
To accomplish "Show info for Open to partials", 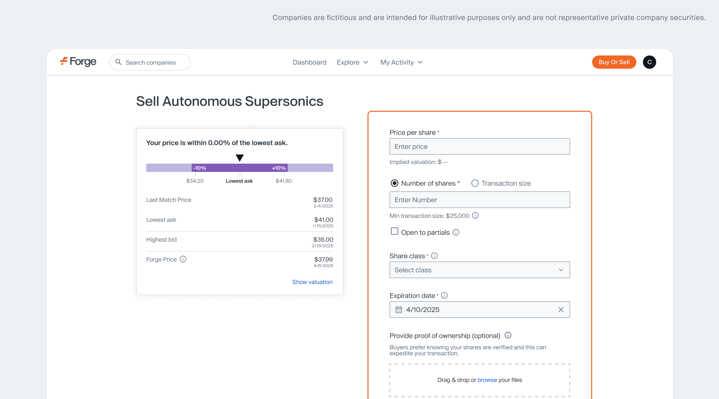I will (x=456, y=232).
